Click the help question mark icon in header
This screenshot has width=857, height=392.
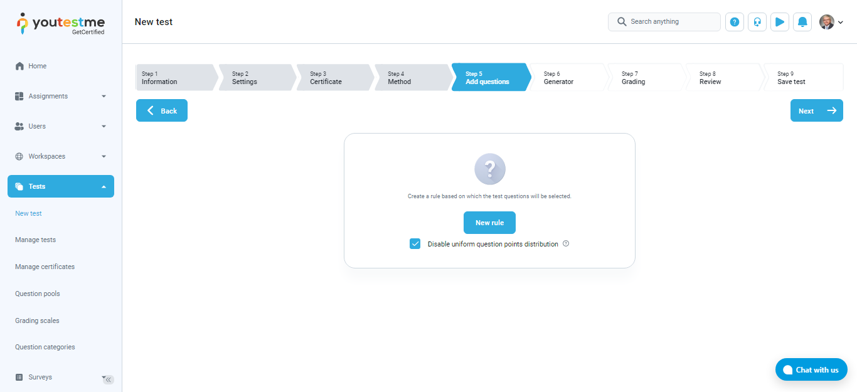tap(734, 22)
